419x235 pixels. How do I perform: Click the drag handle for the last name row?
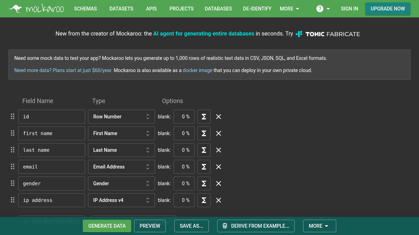click(13, 150)
